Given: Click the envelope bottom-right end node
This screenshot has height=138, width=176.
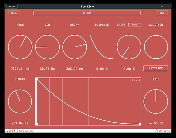Looking at the screenshot, I should click(x=140, y=124).
